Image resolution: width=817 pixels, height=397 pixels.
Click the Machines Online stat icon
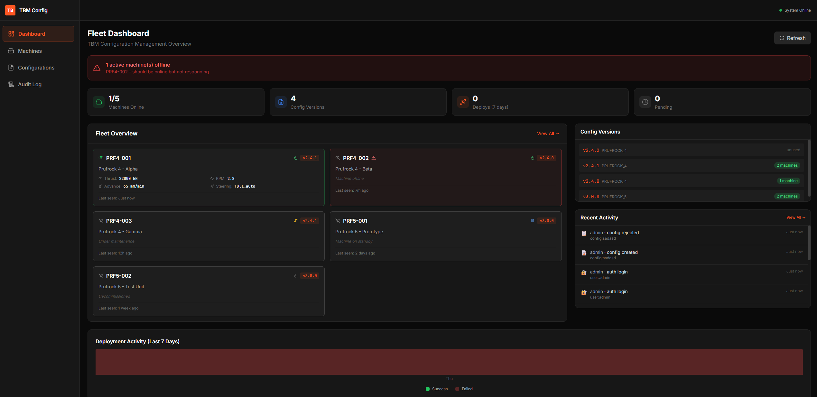[x=99, y=102]
